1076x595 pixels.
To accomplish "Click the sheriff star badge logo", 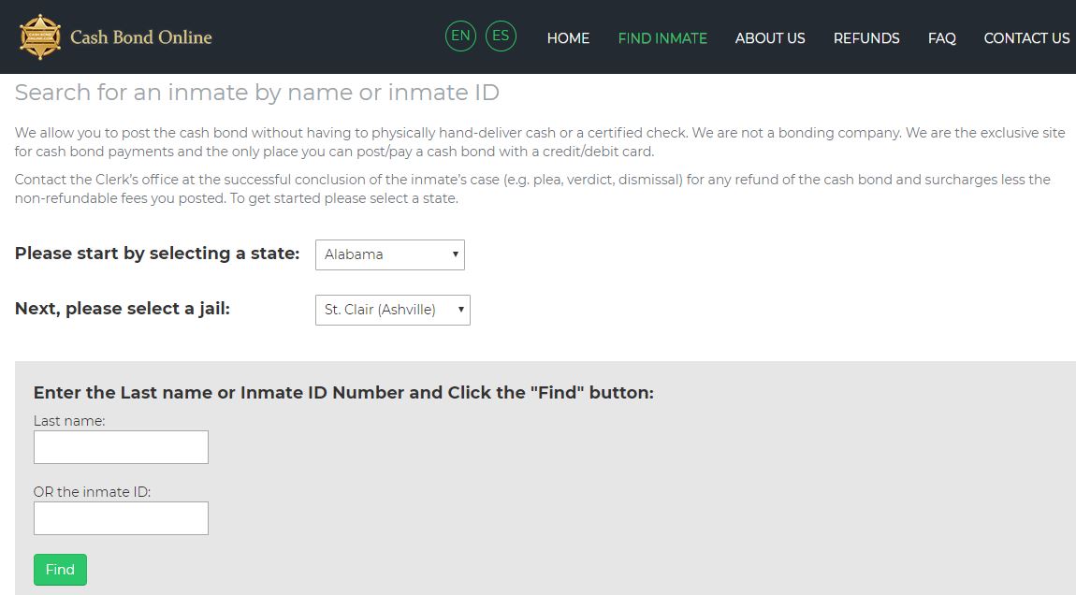I will pyautogui.click(x=40, y=37).
